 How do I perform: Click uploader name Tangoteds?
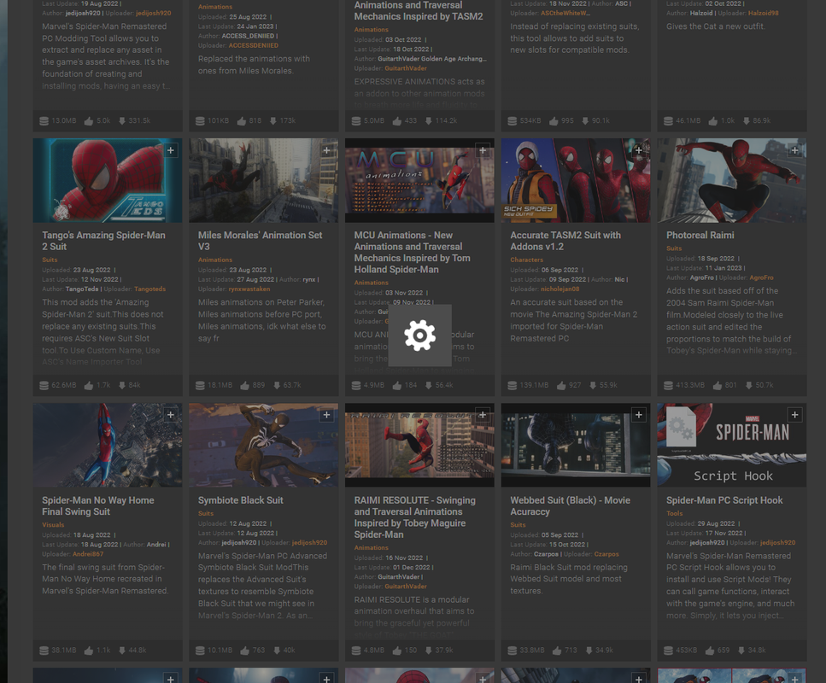click(x=149, y=289)
